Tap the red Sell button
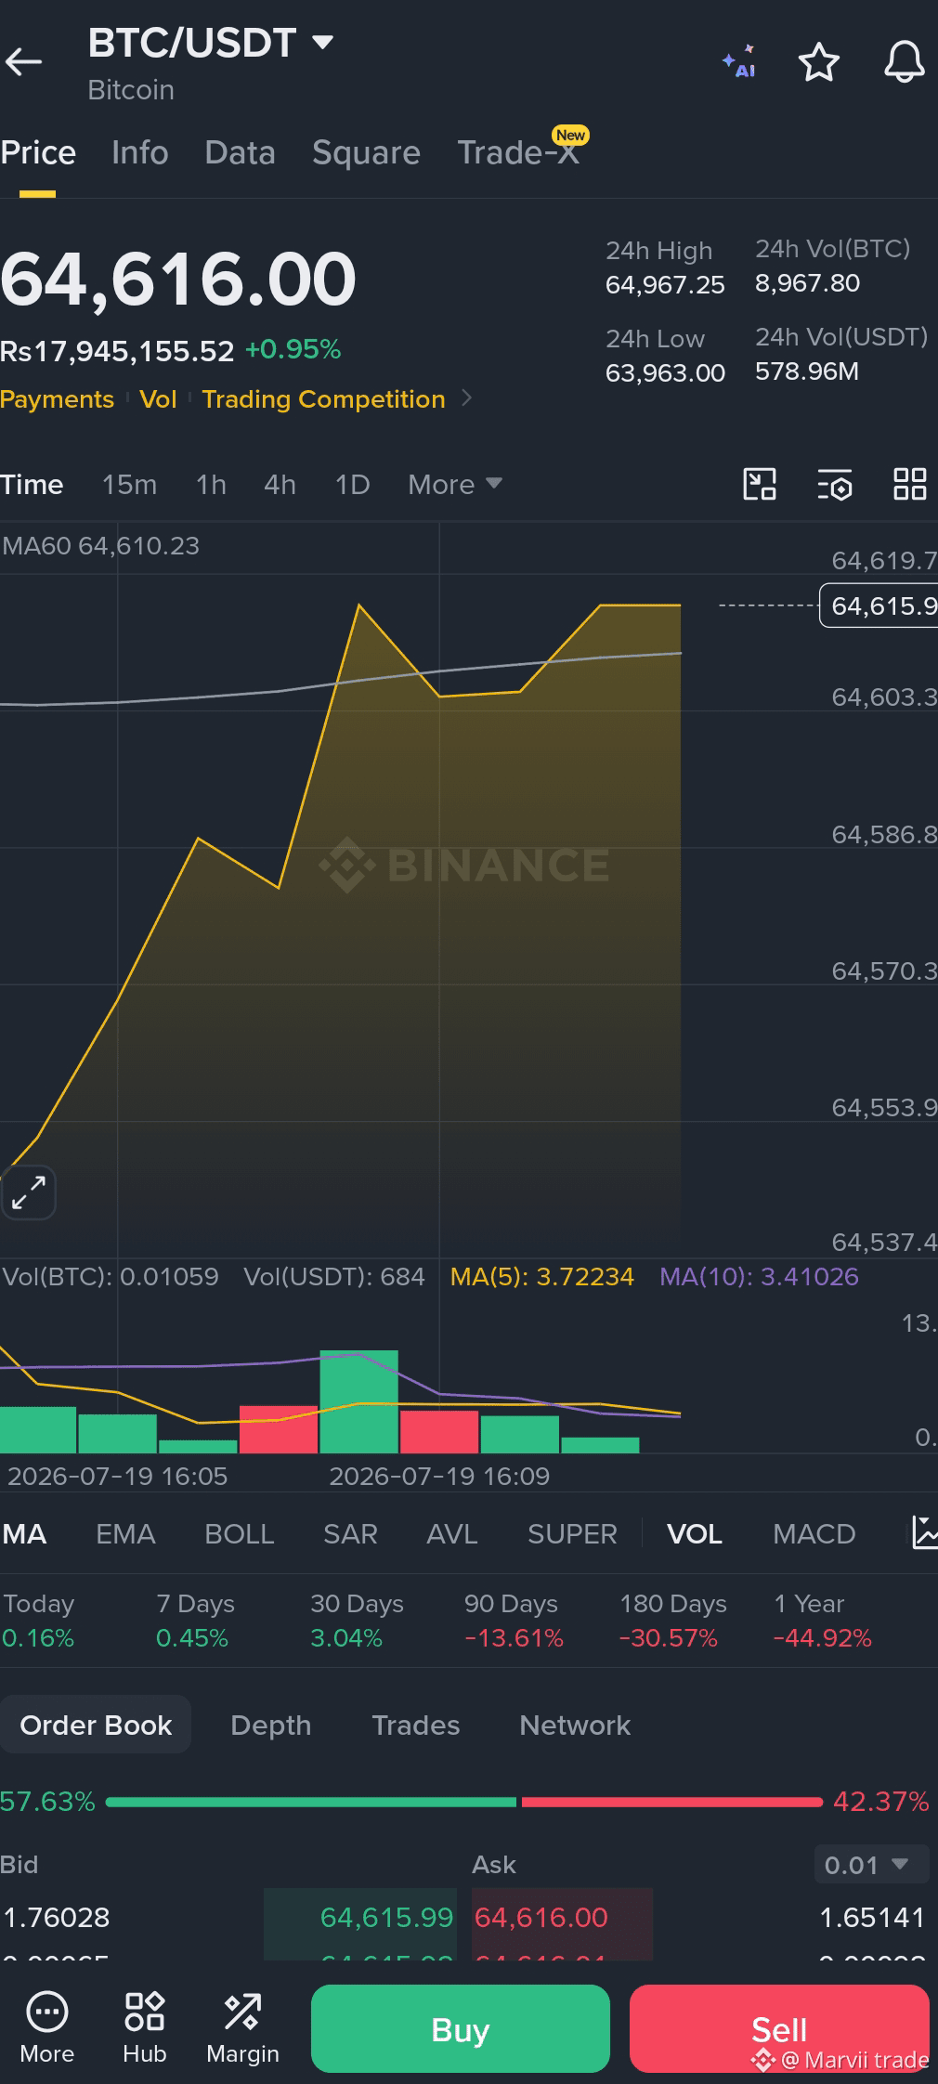This screenshot has width=938, height=2084. coord(779,2028)
